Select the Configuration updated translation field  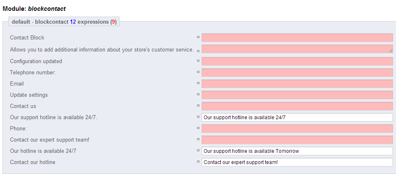297,61
